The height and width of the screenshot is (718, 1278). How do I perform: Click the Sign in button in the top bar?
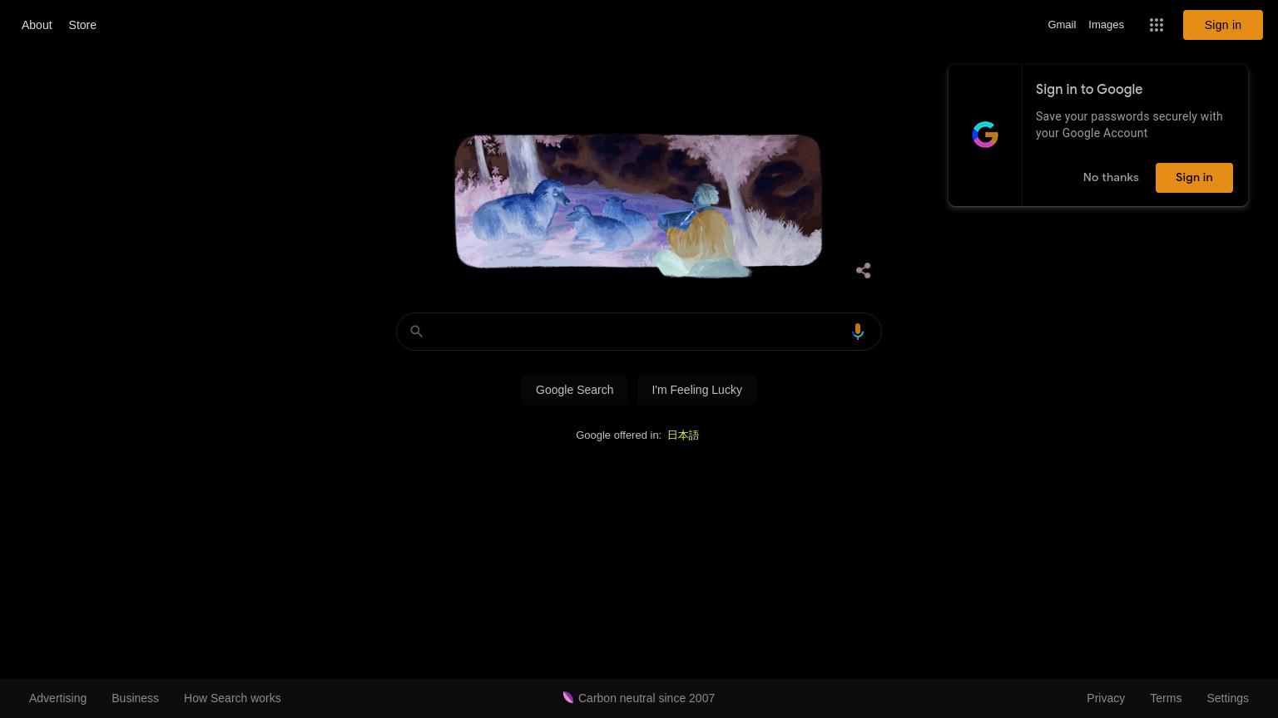[1223, 25]
